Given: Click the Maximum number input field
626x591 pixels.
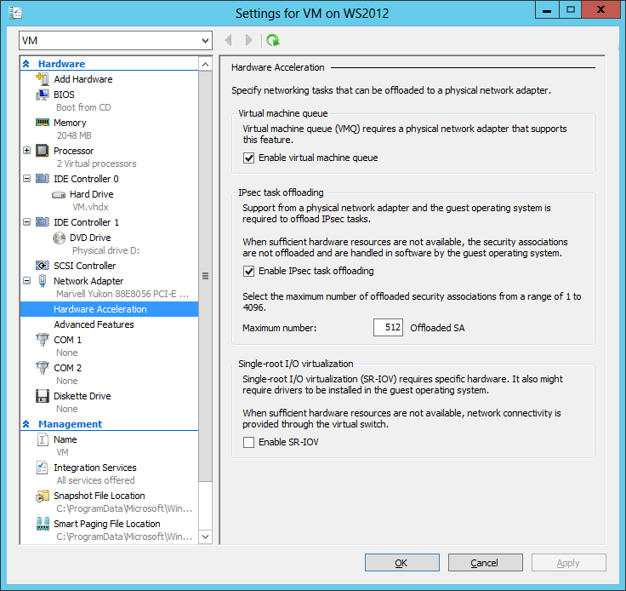Looking at the screenshot, I should (x=388, y=328).
